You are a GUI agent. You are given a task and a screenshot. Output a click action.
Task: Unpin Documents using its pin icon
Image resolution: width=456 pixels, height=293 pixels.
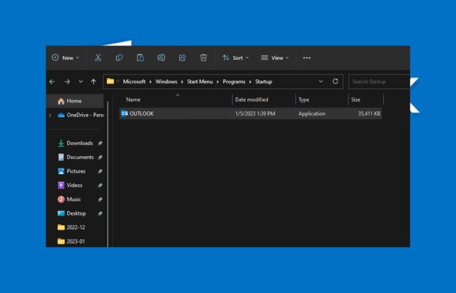coord(100,157)
